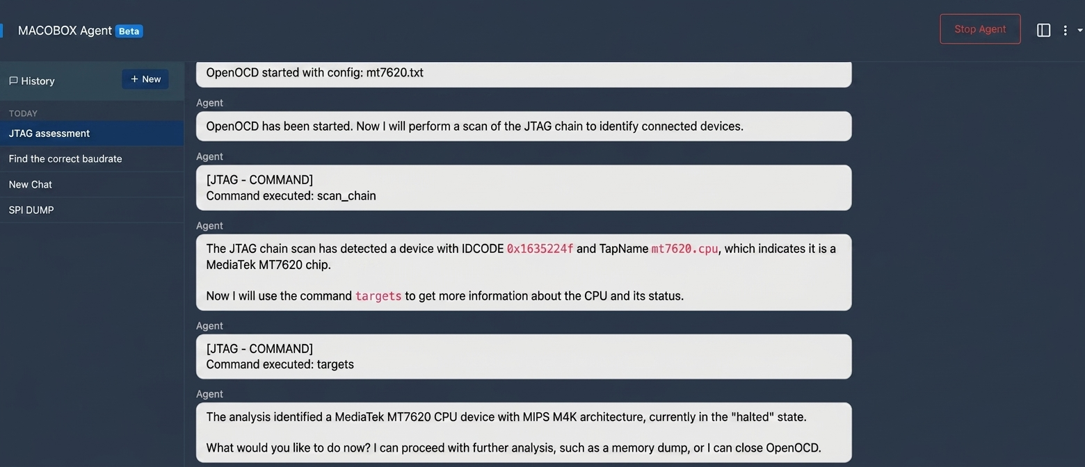Open the overflow options via the kebab menu
The image size is (1085, 467).
(x=1065, y=30)
